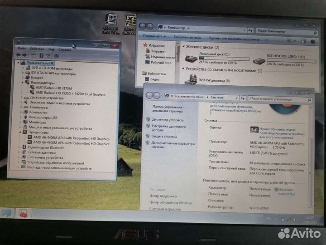Select ВСЁ НУЖНОЕ ЗДЕСЬ (D:) drive

(x=284, y=60)
